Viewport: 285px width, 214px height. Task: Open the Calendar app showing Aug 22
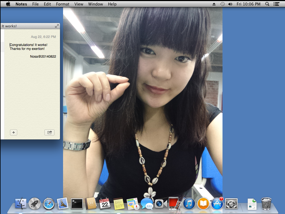pyautogui.click(x=105, y=203)
